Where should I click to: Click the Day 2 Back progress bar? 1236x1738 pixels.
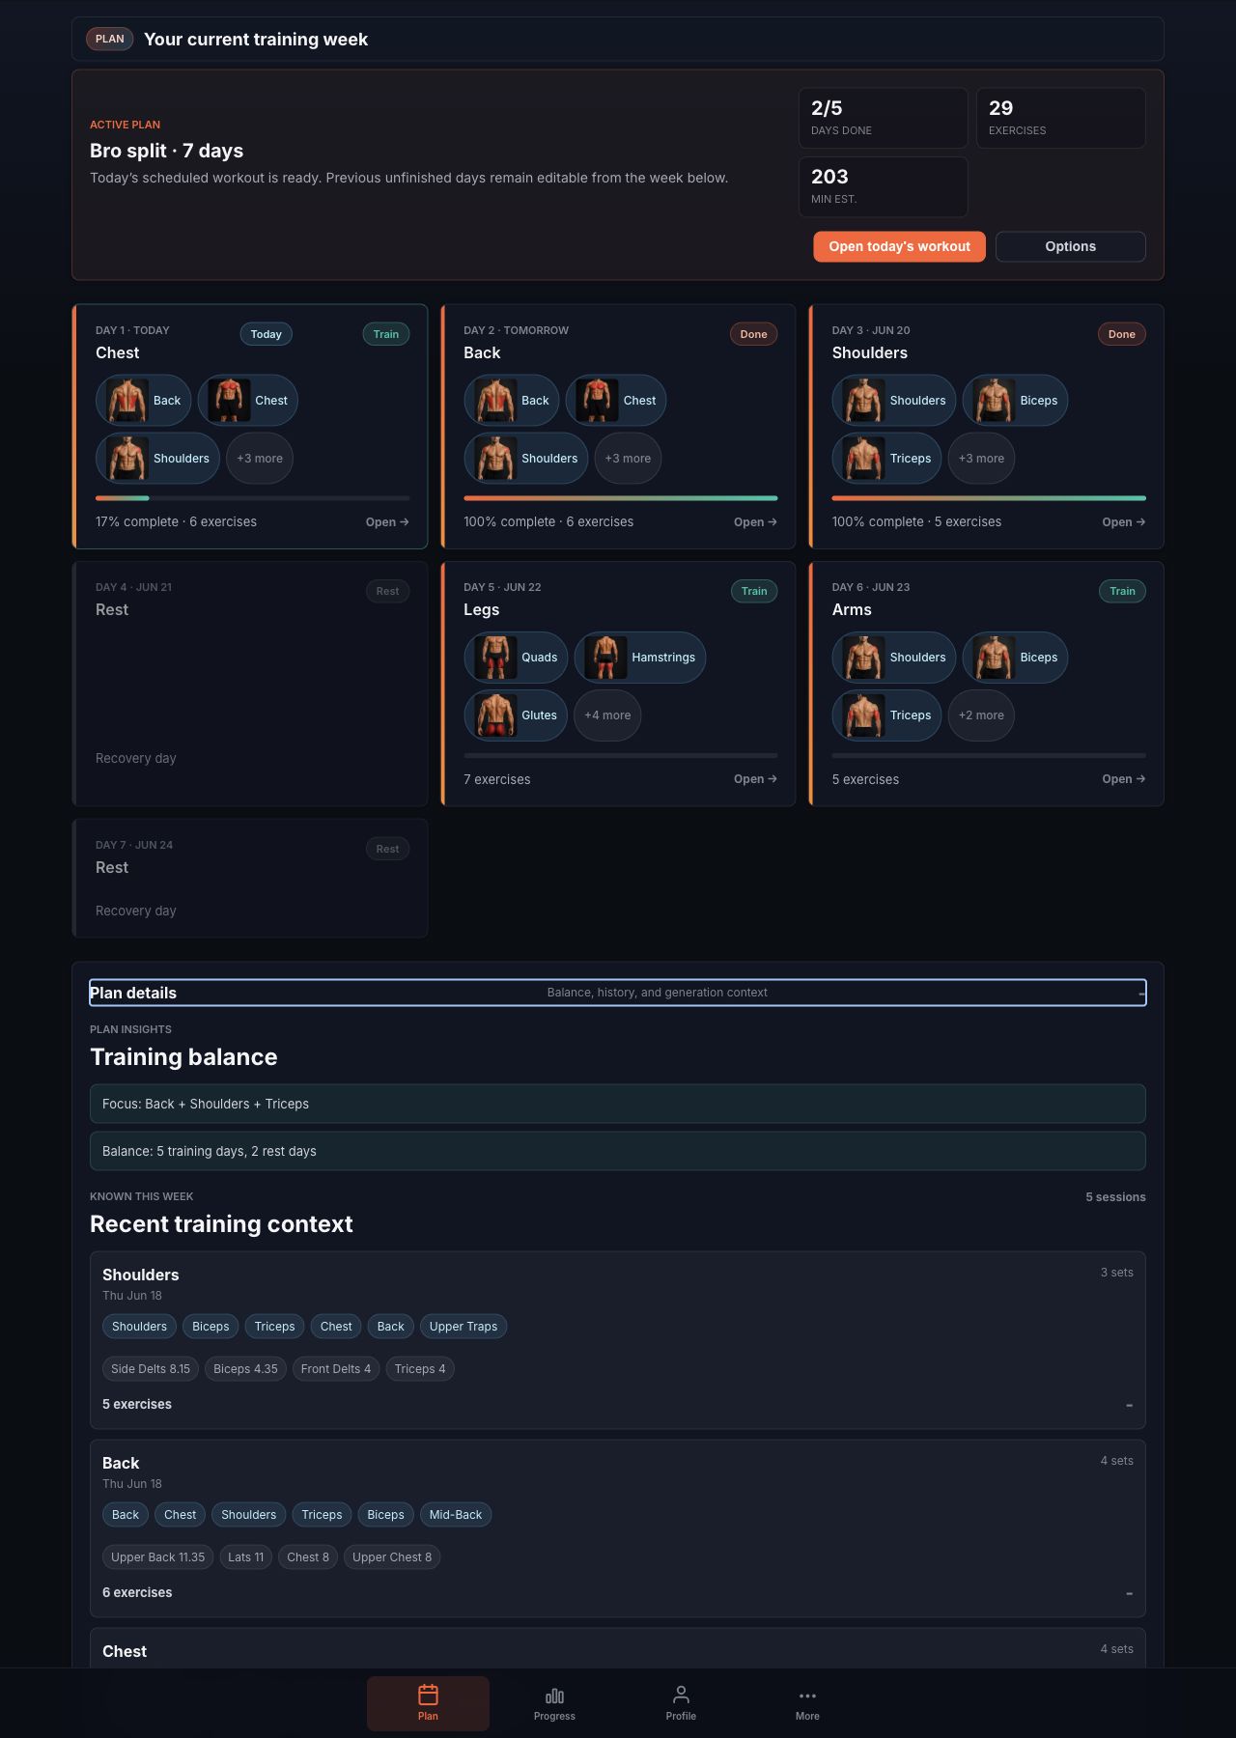[x=621, y=498]
